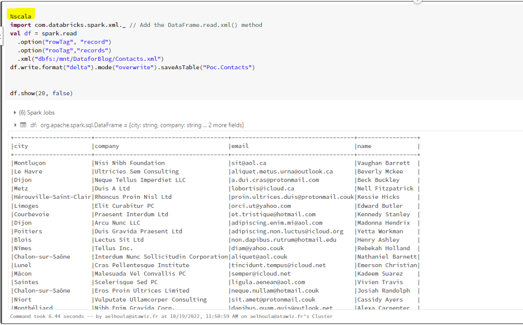Click the email column header
Screen dimensions: 523x325
(240, 146)
